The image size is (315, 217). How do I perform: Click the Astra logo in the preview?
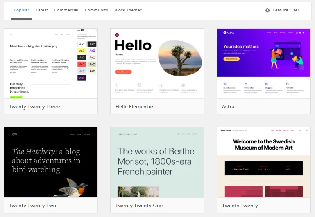(229, 32)
